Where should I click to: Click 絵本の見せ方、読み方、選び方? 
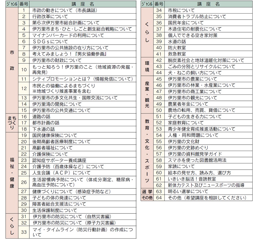point(199,173)
